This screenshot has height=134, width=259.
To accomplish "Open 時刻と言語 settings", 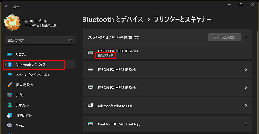I will pyautogui.click(x=40, y=115).
